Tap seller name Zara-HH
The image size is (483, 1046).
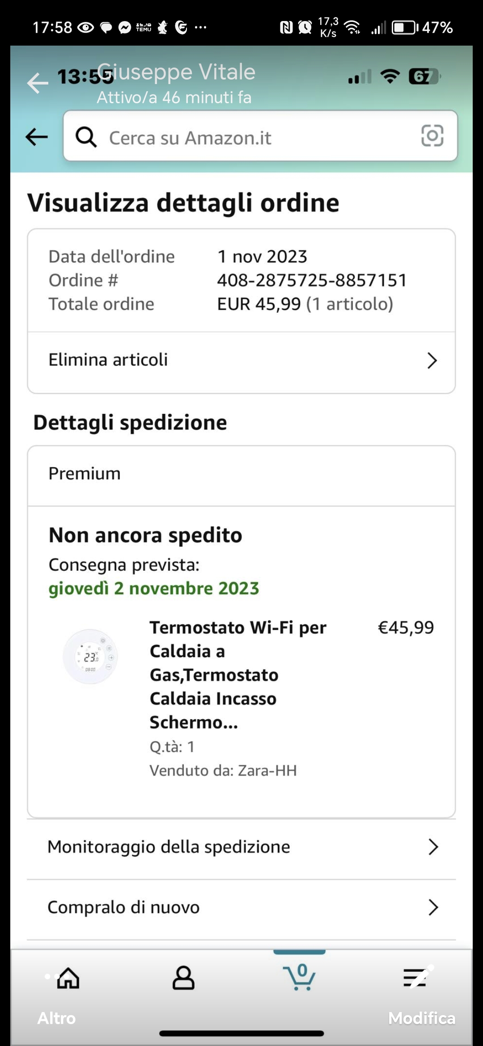pos(267,771)
